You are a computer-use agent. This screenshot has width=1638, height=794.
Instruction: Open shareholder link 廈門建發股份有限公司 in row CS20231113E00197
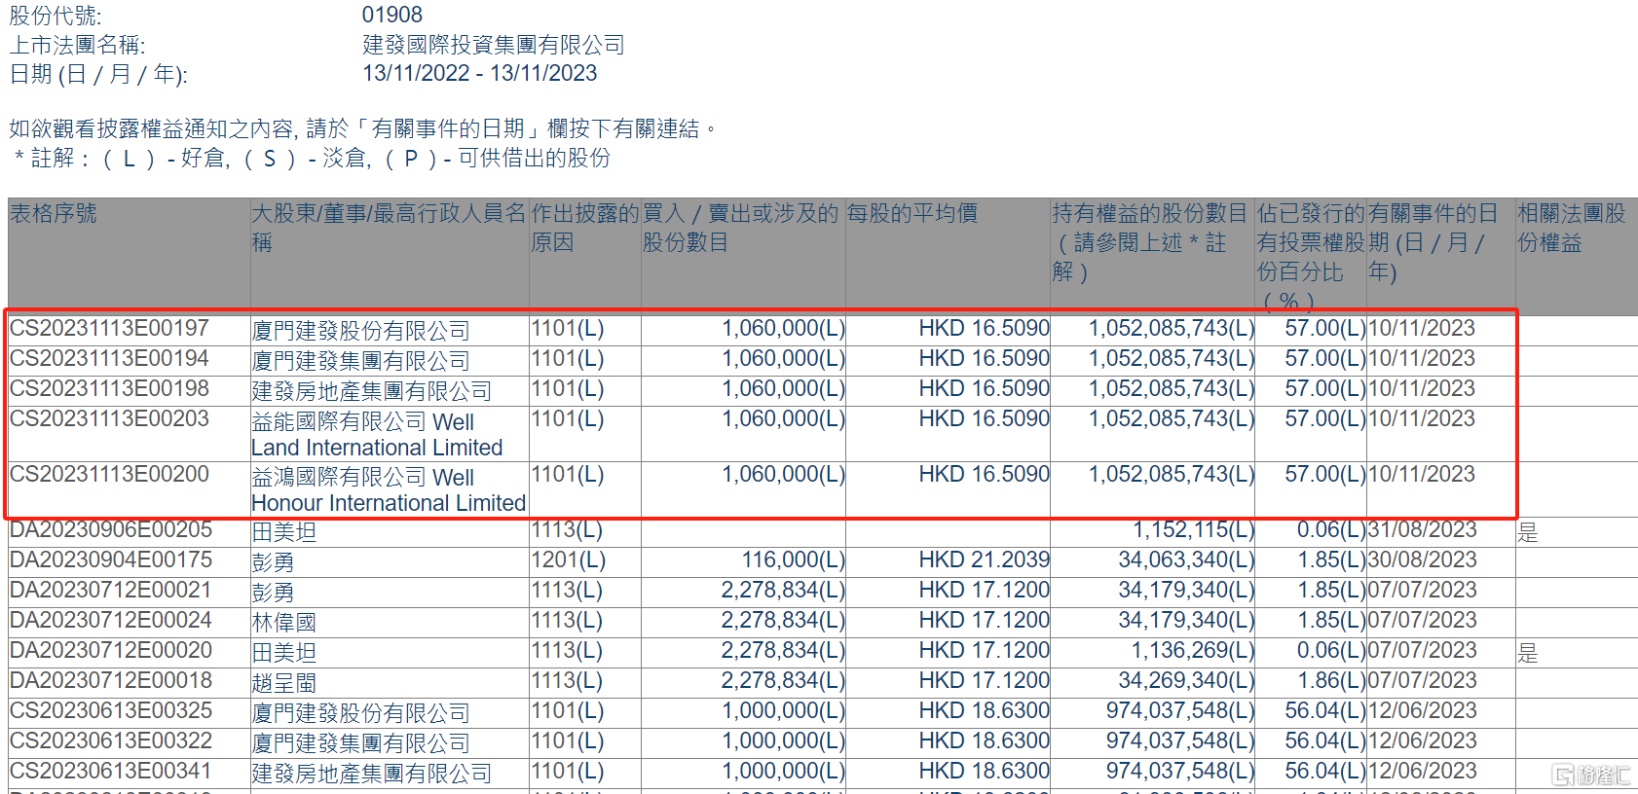click(360, 331)
